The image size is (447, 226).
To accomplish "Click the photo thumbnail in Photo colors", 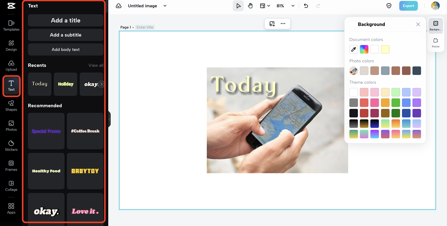I will tap(354, 71).
